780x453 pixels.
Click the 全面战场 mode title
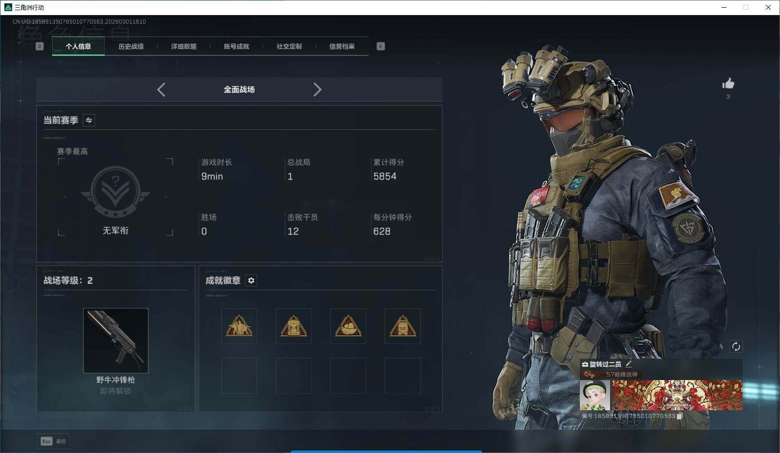(x=239, y=89)
